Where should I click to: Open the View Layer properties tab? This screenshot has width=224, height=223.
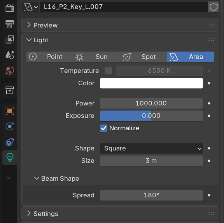(10, 39)
